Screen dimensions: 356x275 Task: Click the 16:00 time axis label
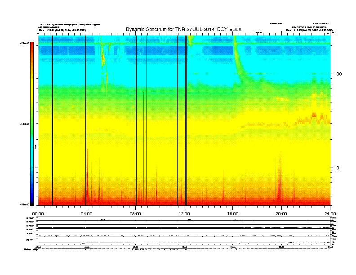tap(233, 214)
